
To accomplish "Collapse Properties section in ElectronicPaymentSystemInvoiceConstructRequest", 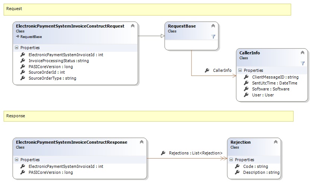I will [x=16, y=48].
